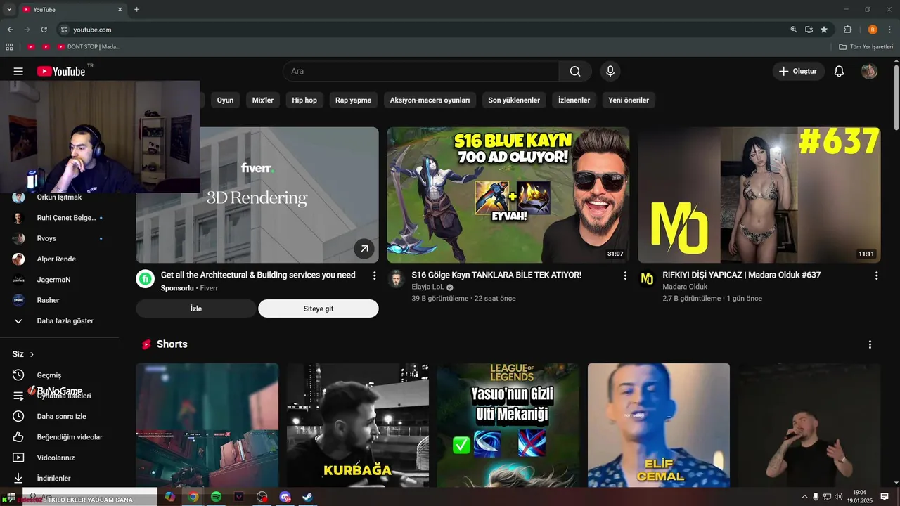
Task: Open 'Daha sonra izle' in sidebar
Action: click(60, 416)
